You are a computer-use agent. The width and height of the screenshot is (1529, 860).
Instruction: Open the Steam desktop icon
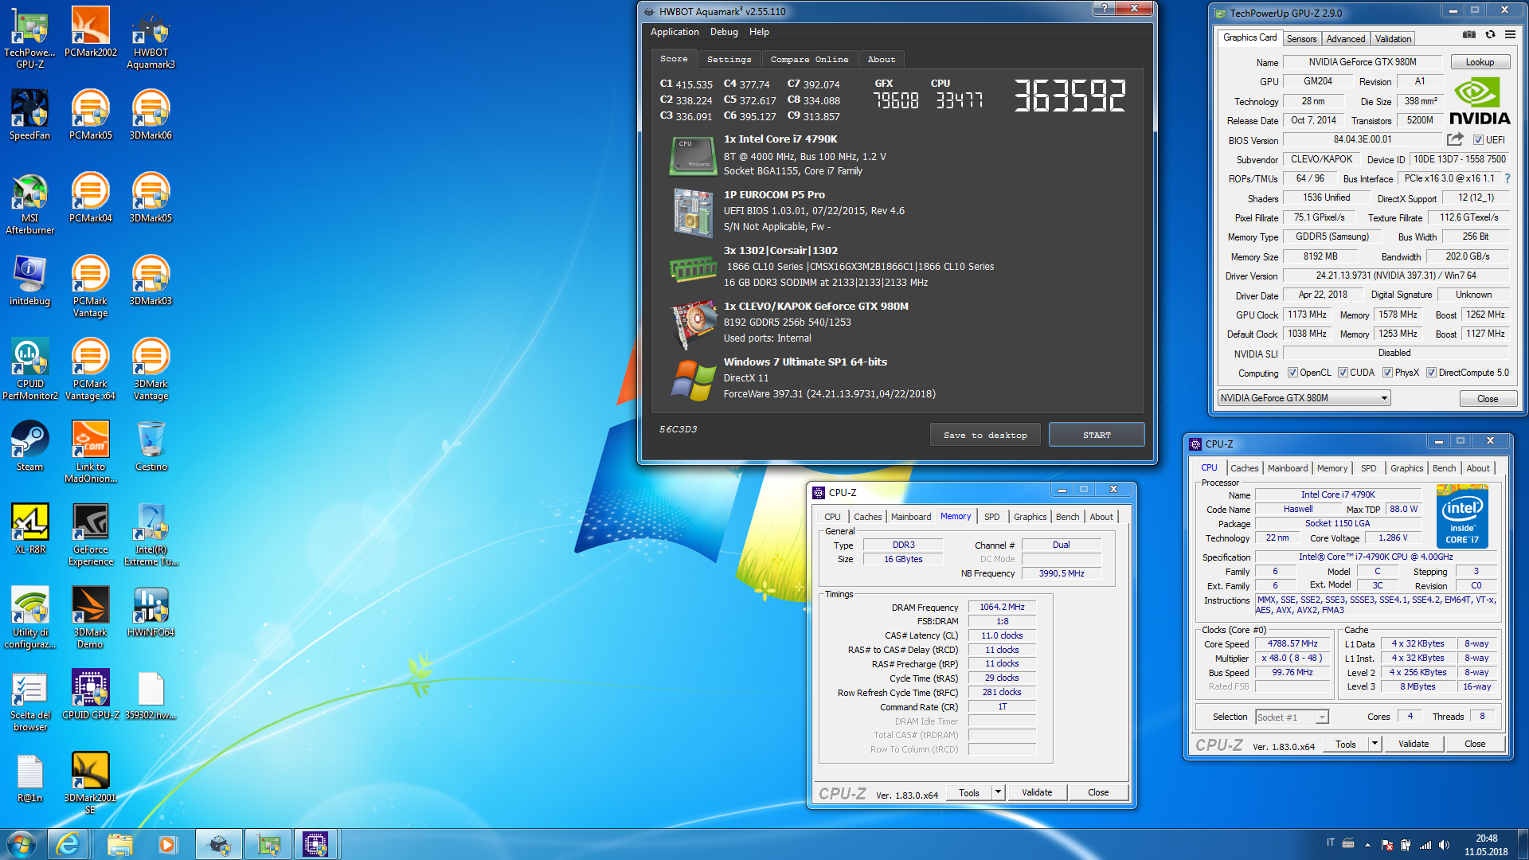(x=29, y=446)
